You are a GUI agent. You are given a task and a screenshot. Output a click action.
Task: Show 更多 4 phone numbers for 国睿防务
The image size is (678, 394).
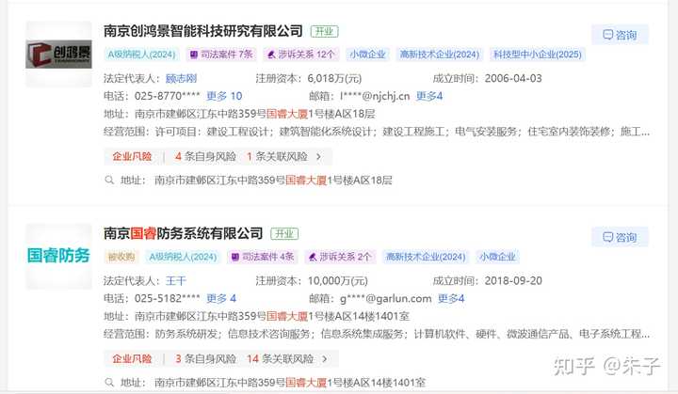221,298
